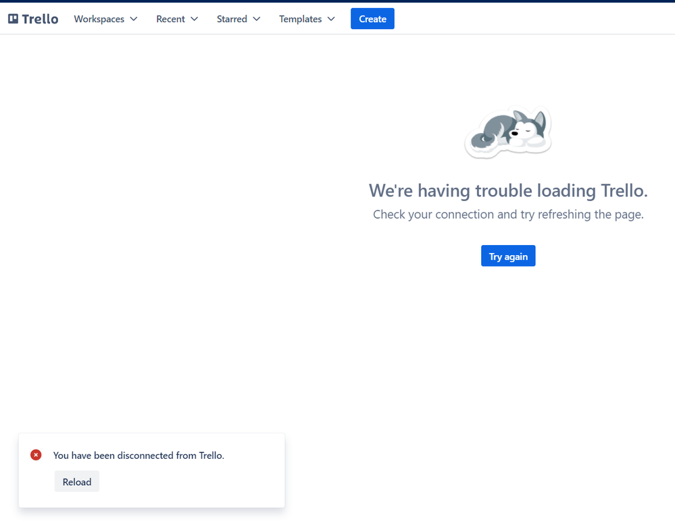The image size is (675, 521).
Task: Click the 'We're having trouble loading Trello.' heading
Action: pos(508,191)
